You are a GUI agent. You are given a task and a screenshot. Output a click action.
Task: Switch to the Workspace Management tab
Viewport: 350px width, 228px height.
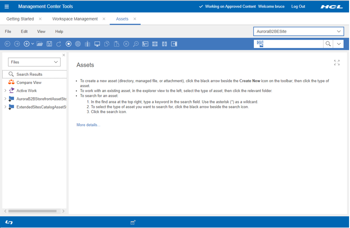click(75, 19)
